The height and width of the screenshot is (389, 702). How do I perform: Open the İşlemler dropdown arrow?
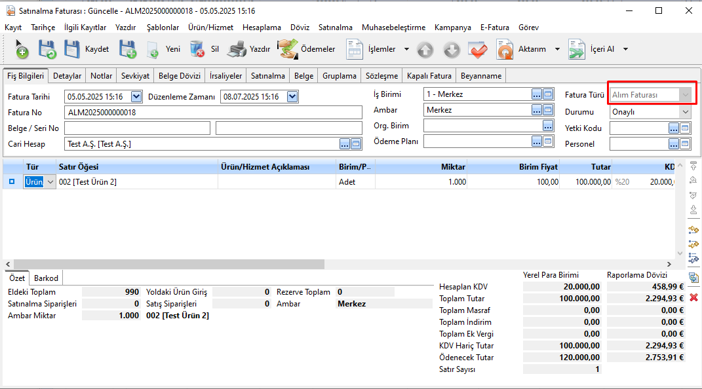click(406, 49)
